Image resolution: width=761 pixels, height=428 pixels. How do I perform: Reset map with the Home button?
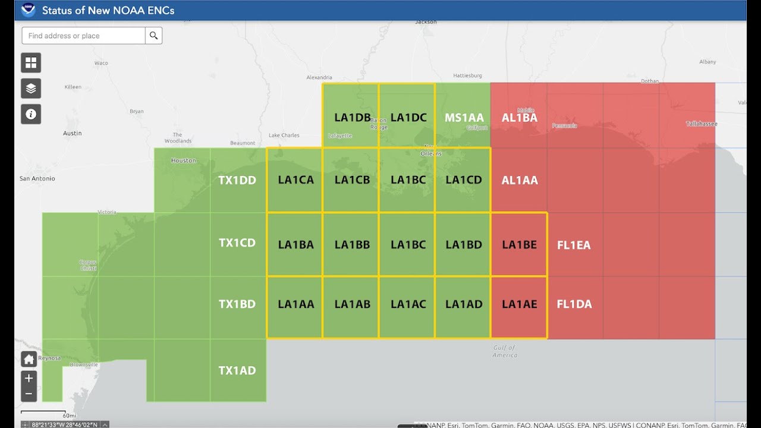[x=29, y=359]
